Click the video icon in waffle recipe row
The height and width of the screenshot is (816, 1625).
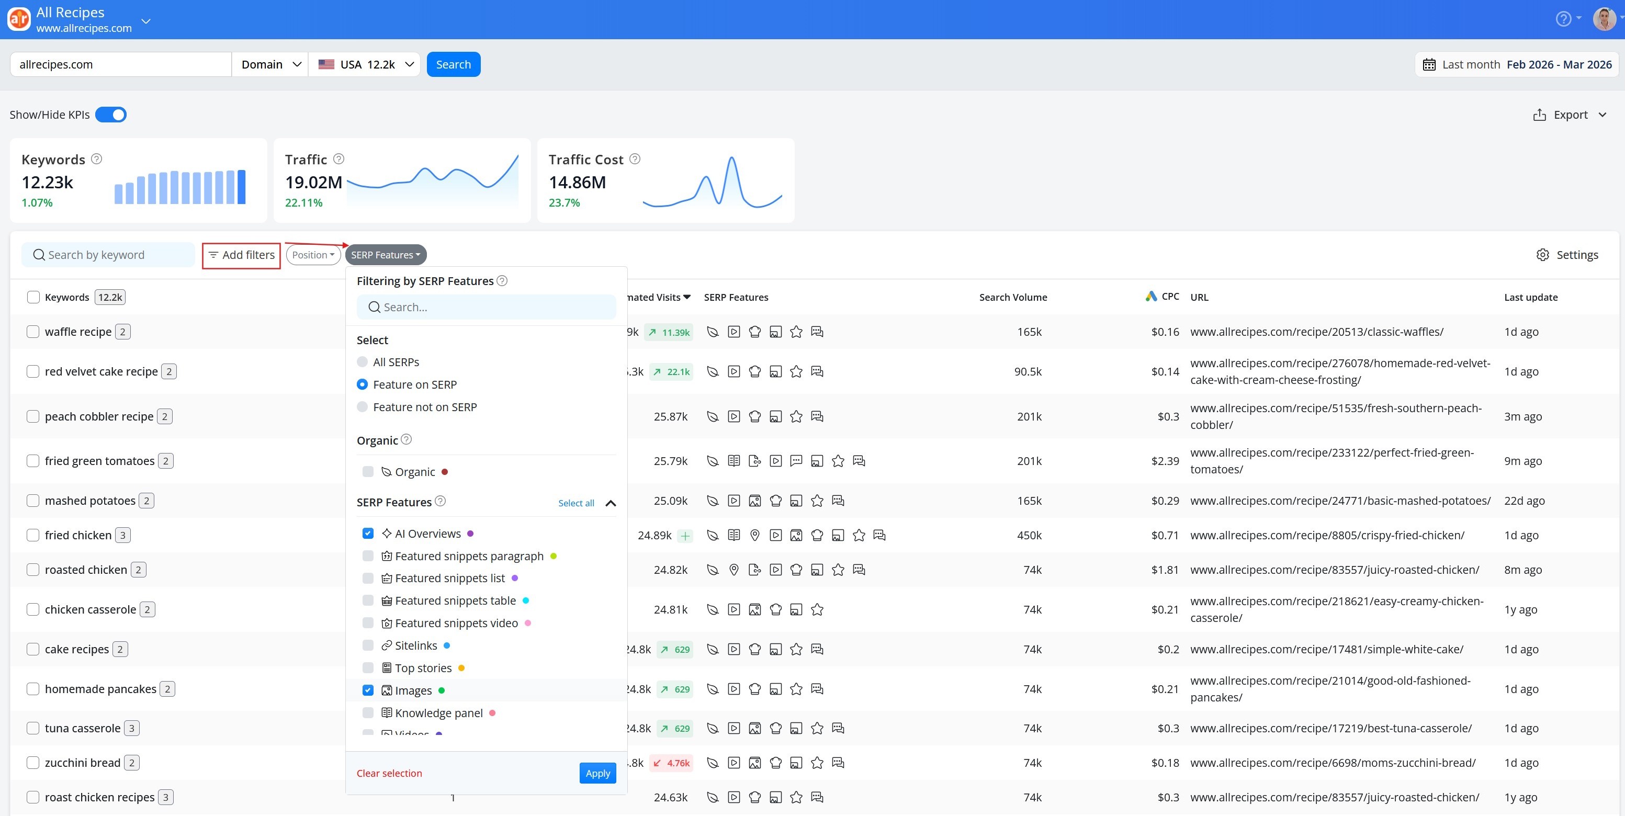tap(733, 332)
